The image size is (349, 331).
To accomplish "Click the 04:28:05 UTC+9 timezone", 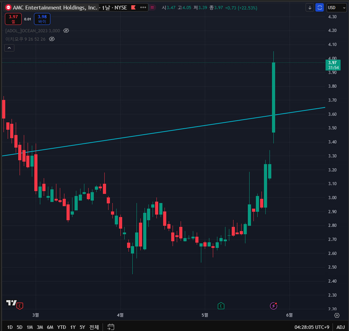I will click(x=312, y=327).
